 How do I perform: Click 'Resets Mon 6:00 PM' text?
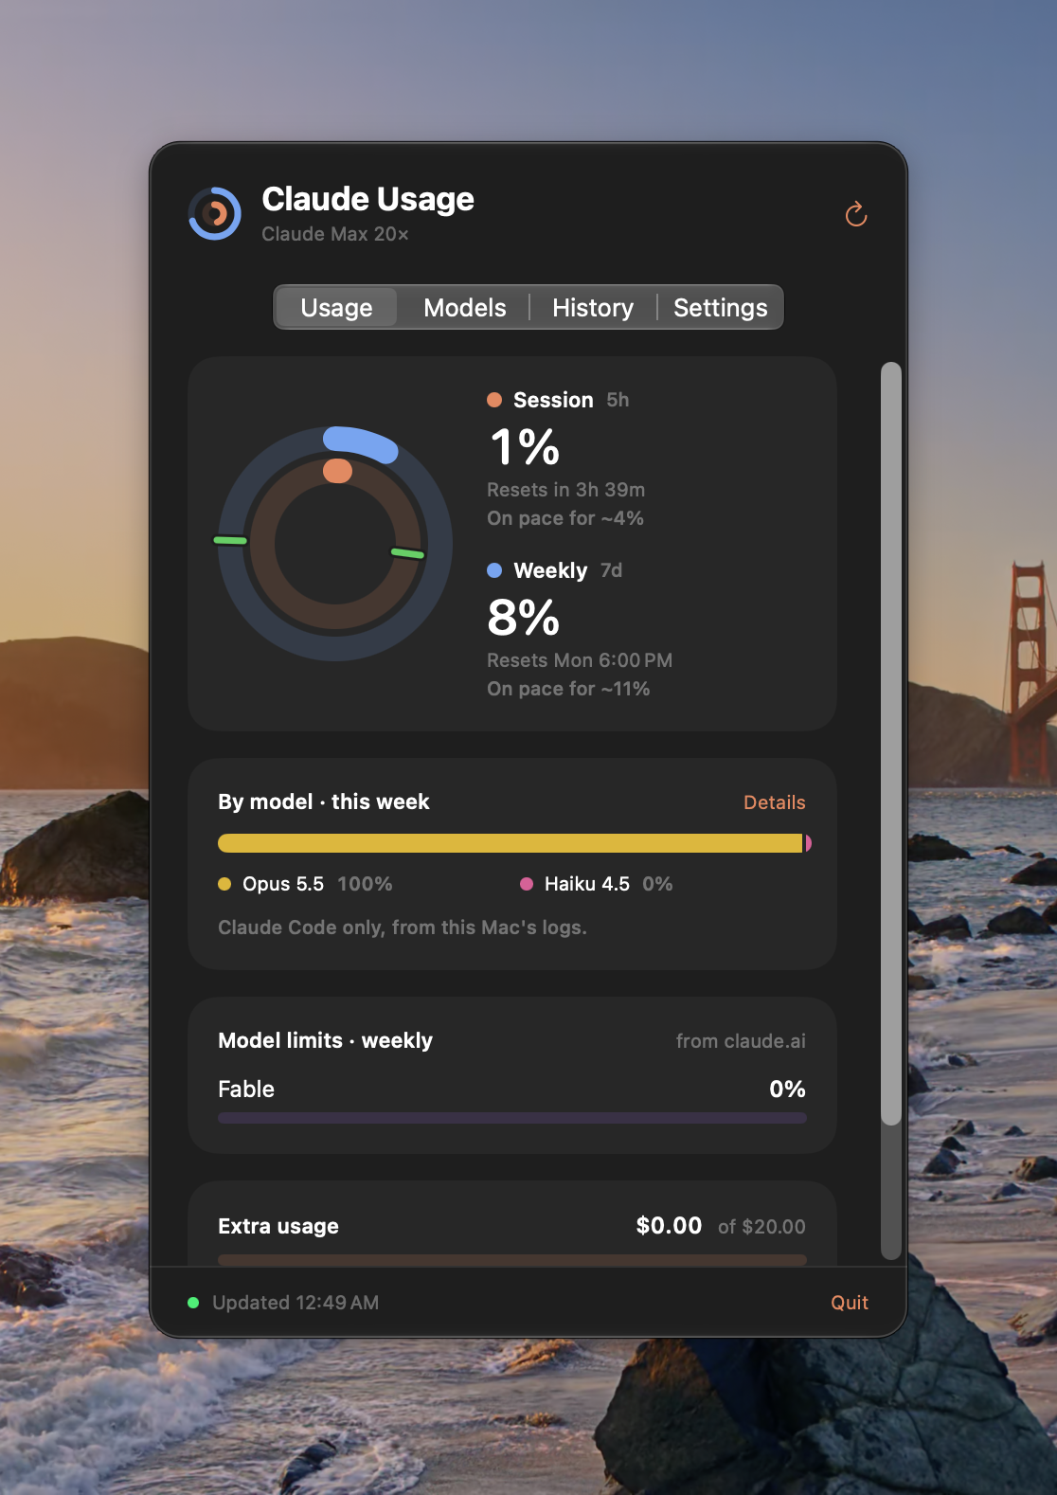tap(580, 660)
